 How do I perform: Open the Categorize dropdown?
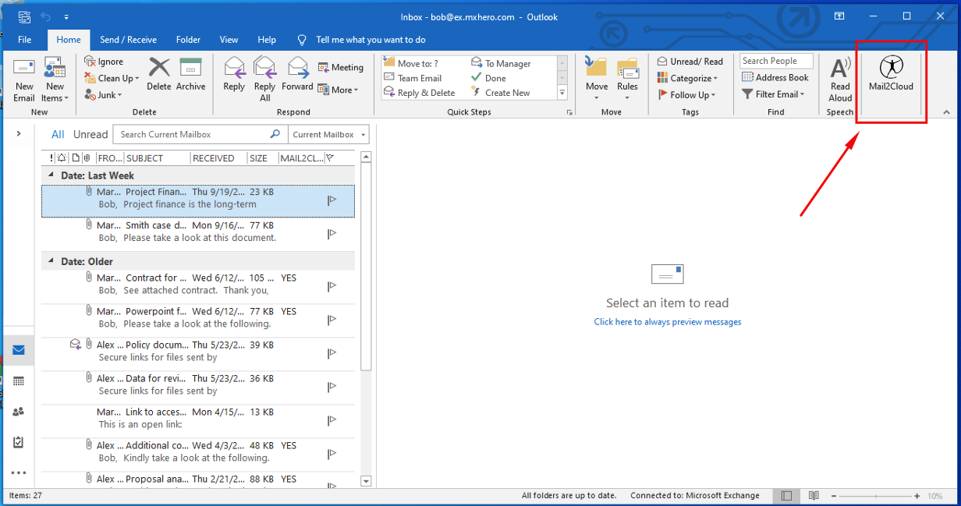coord(687,78)
